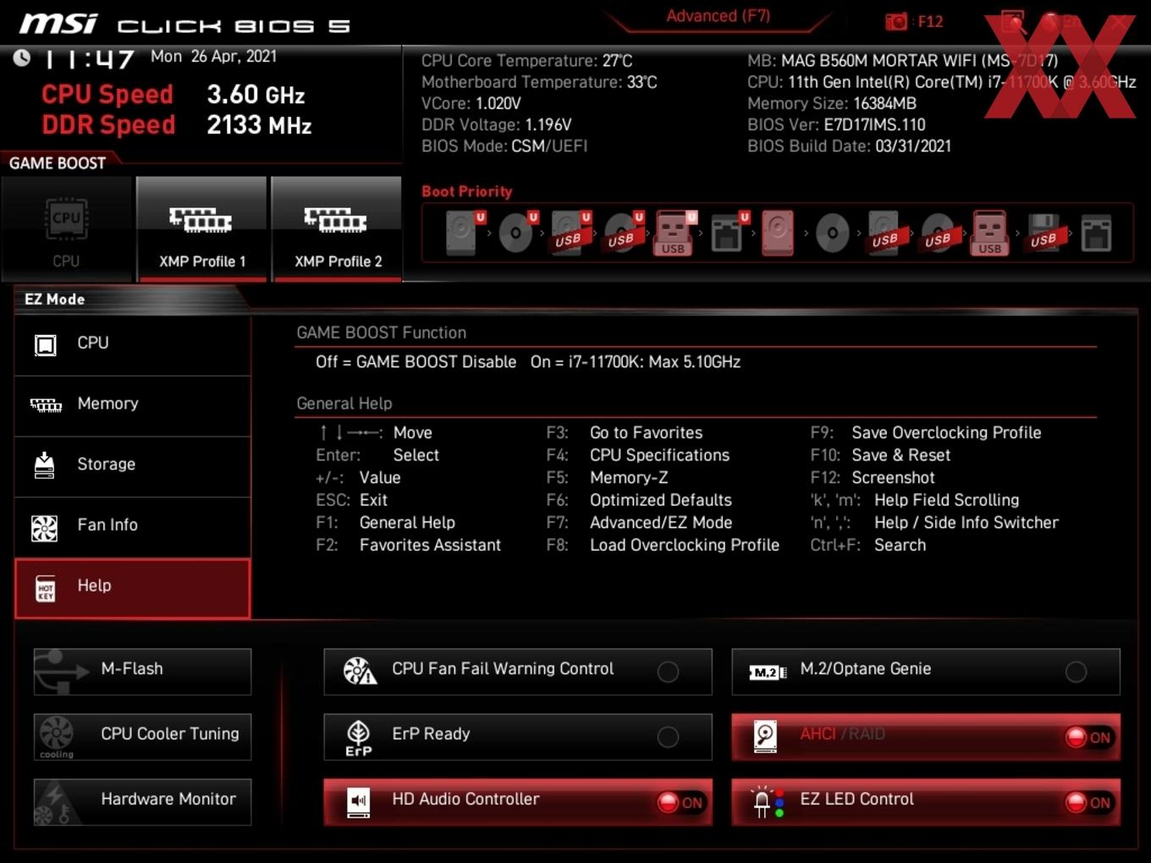Click the CPU Speed value 3.60 GHz
The image size is (1151, 863).
tap(256, 95)
